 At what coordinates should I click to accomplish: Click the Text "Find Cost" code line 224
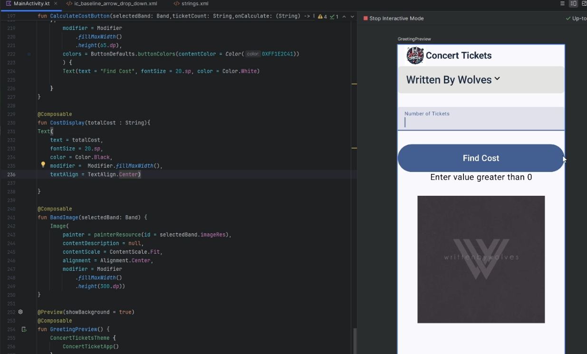161,71
